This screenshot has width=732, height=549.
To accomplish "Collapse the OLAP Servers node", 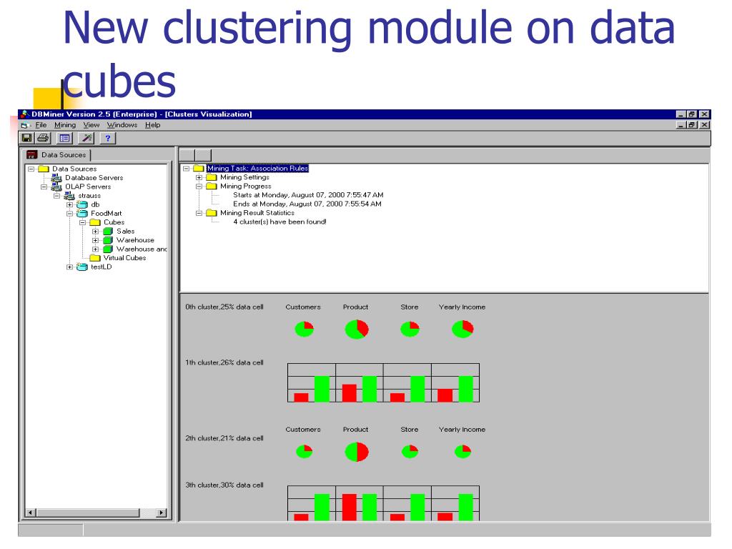I will point(44,187).
